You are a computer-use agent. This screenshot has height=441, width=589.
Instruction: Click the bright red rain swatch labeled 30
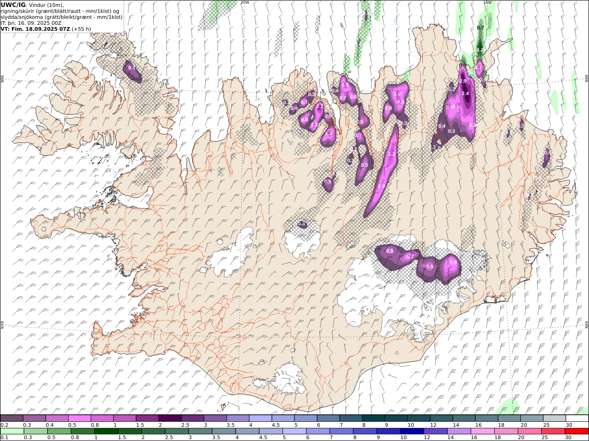[577, 431]
